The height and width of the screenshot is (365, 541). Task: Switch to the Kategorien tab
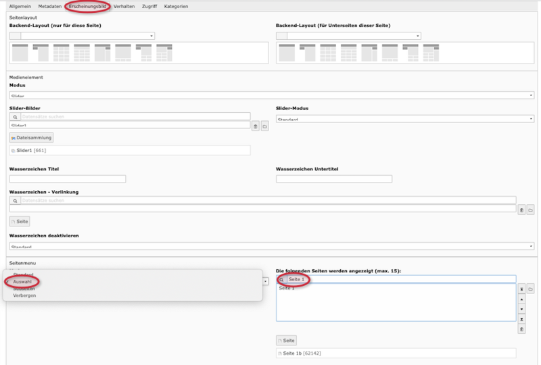point(176,6)
